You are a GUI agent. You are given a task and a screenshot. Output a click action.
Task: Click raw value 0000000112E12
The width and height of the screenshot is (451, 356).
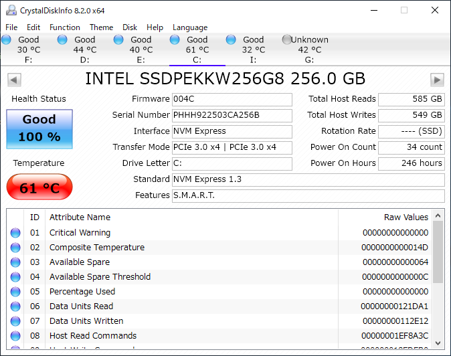[395, 321]
